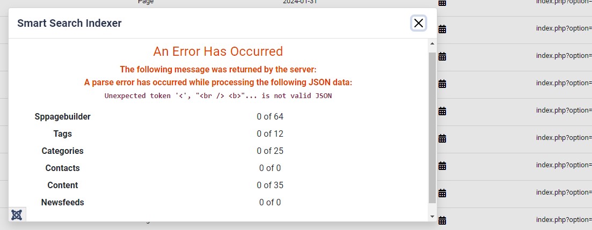Select the calendar icon level with the parse error line

[442, 84]
